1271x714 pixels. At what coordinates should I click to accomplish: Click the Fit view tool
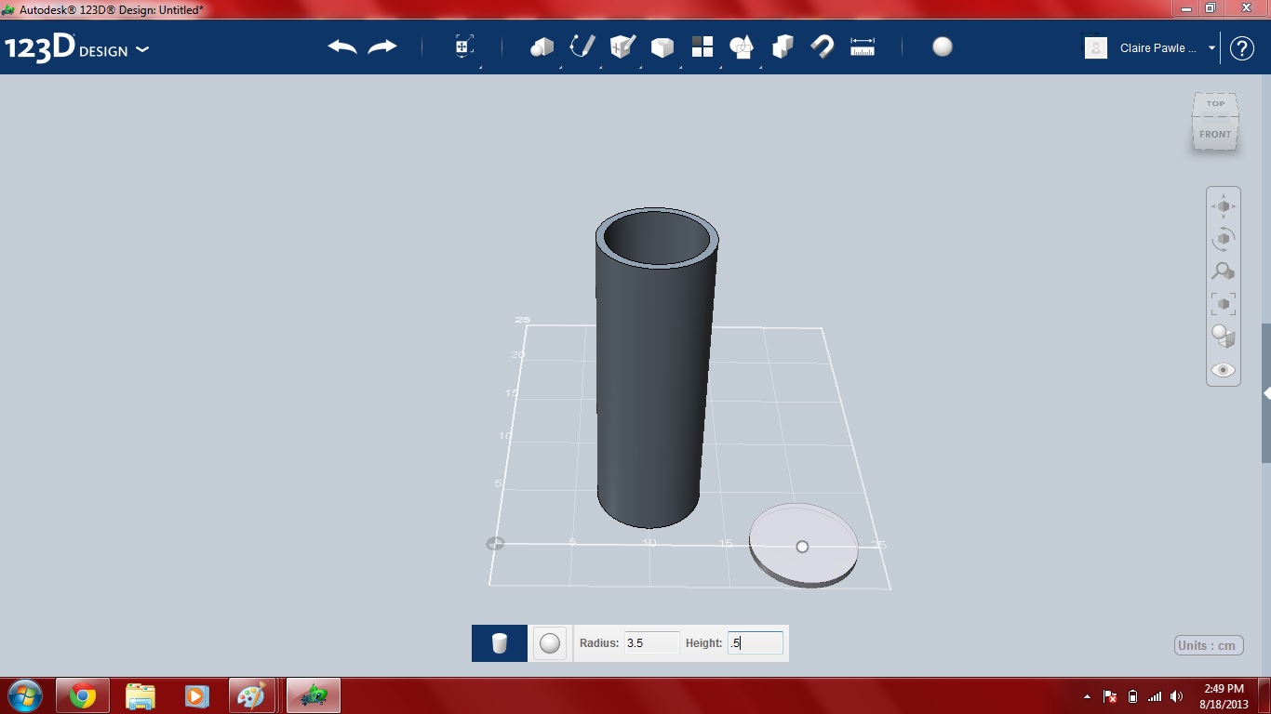pos(1224,304)
